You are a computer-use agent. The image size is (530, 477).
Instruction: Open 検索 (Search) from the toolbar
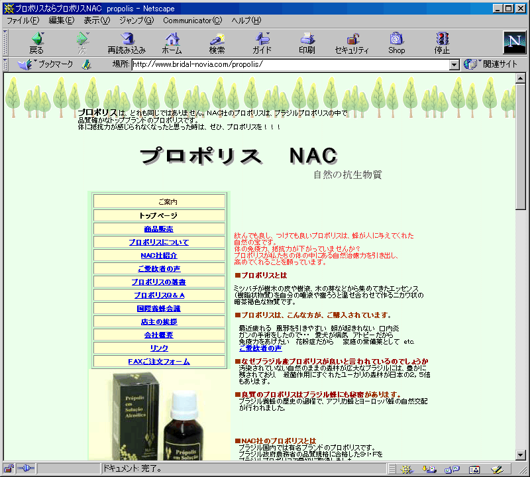point(217,43)
